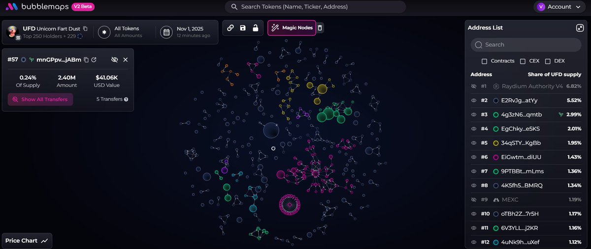This screenshot has height=249, width=591.
Task: Click the trash icon beside Magic Nodes
Action: coord(320,28)
